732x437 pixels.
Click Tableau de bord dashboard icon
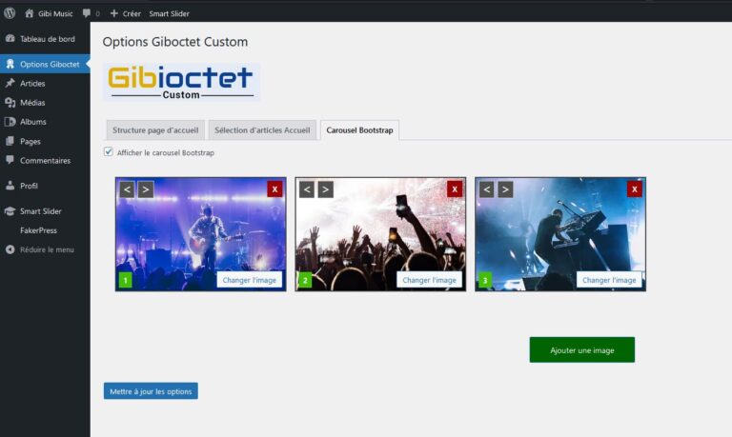10,39
